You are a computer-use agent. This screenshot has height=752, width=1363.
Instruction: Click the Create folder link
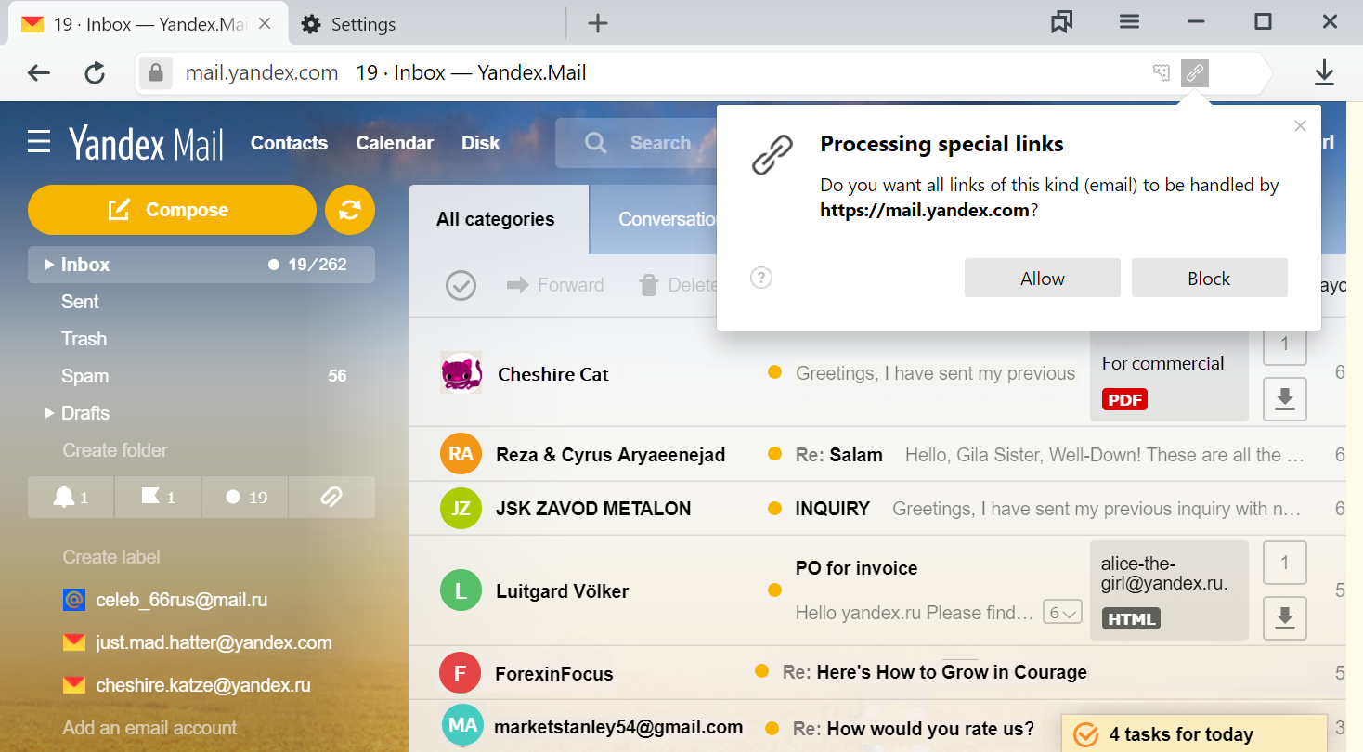(115, 450)
